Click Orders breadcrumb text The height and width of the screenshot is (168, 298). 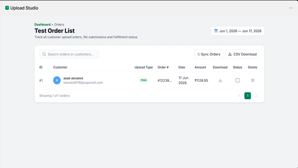point(59,25)
